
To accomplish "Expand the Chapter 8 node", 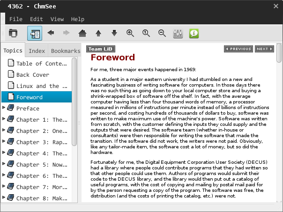I will [x=4, y=197].
